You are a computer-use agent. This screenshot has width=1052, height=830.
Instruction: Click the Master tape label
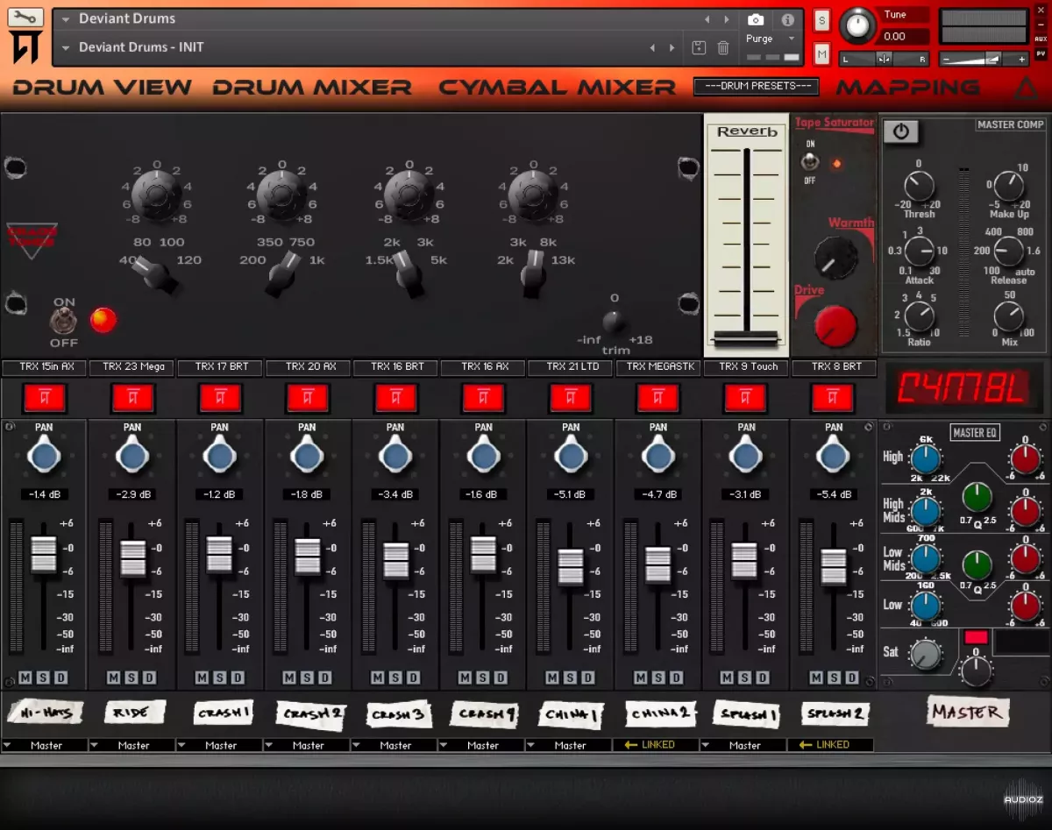click(967, 712)
